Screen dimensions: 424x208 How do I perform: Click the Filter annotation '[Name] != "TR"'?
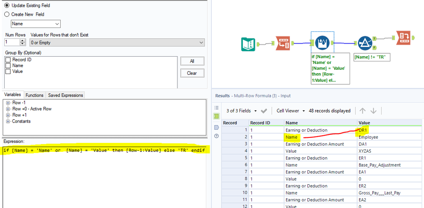coord(372,57)
